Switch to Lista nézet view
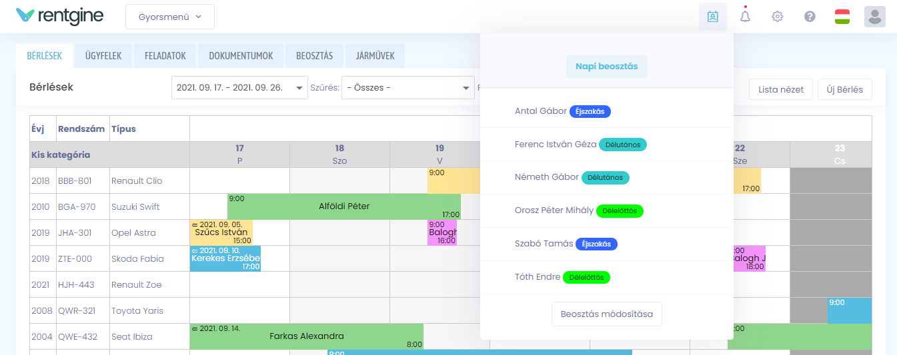 pyautogui.click(x=780, y=89)
